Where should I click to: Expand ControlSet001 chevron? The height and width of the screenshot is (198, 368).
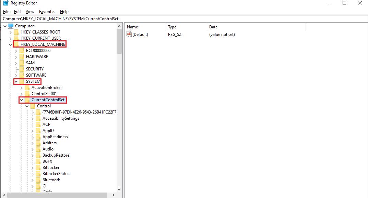coord(21,94)
